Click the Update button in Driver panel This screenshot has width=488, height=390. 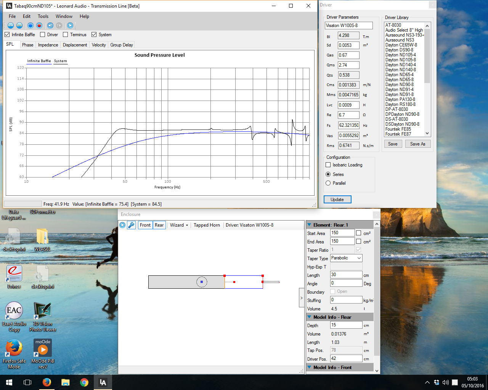point(337,200)
